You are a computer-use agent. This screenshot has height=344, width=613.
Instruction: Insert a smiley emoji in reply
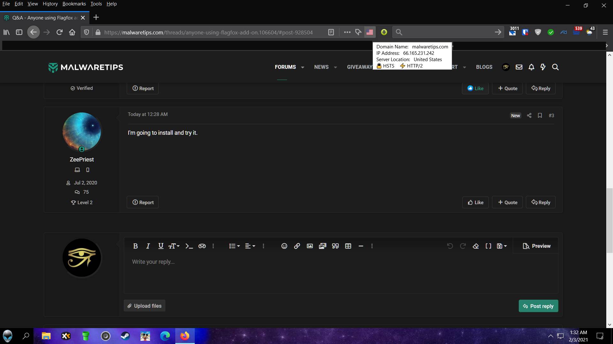[284, 246]
